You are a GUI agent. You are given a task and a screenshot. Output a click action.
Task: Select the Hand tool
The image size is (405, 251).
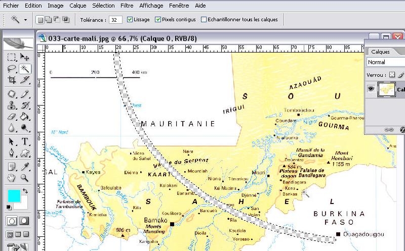(11, 178)
